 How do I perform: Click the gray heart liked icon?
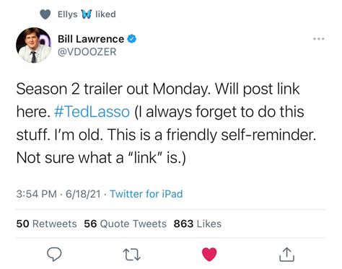coord(45,14)
